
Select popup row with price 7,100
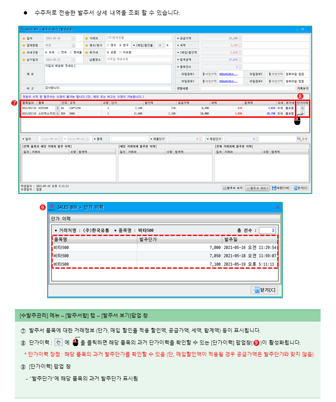click(165, 264)
